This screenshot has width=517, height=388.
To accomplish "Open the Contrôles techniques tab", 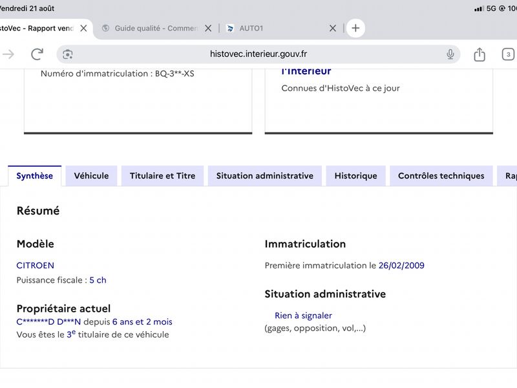I will click(441, 176).
